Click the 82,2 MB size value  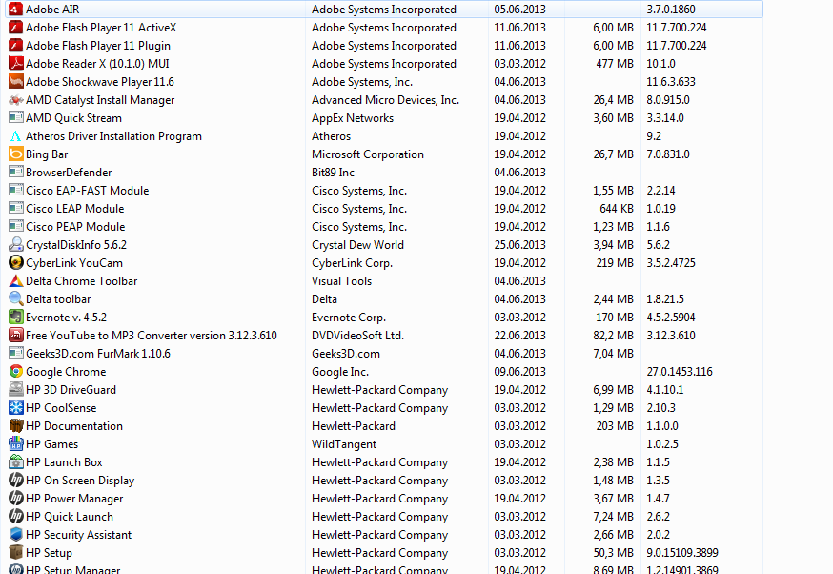point(614,336)
